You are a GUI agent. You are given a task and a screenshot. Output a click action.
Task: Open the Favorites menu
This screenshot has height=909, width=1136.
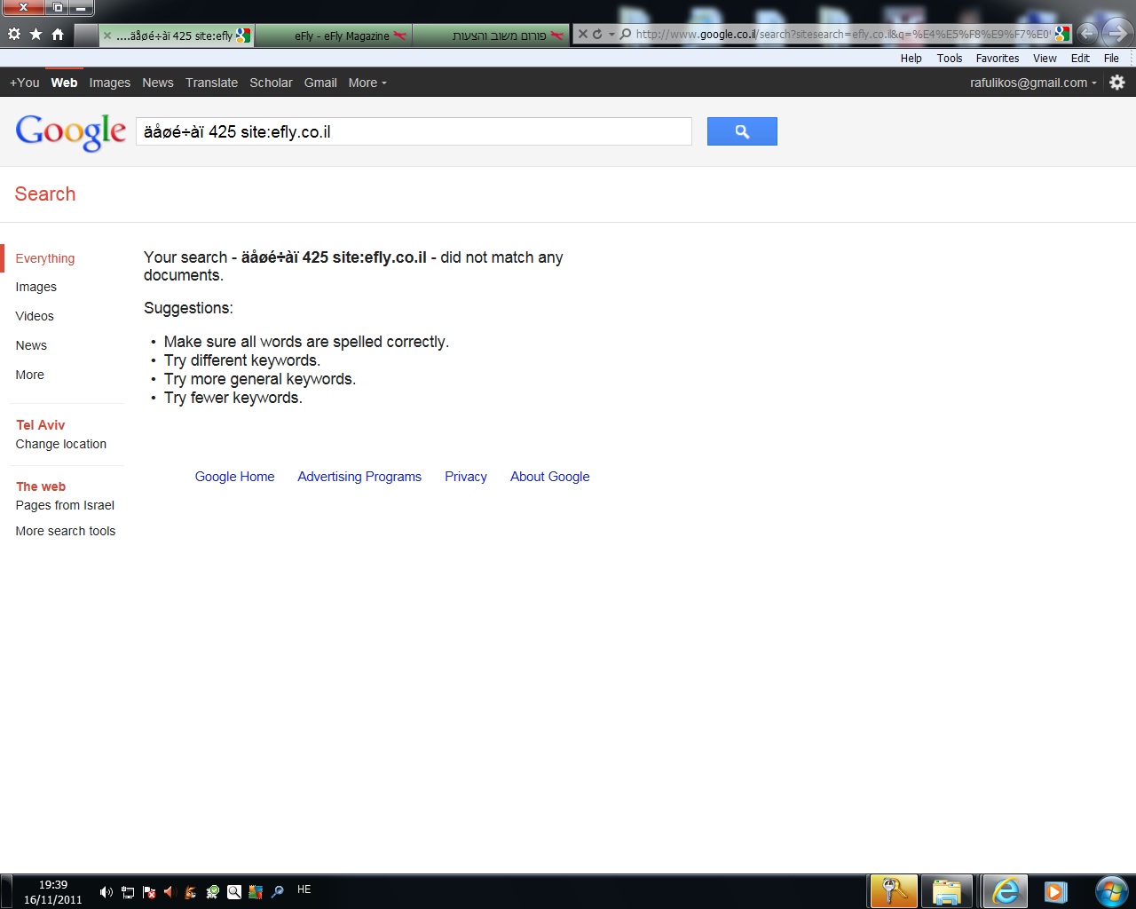tap(997, 59)
